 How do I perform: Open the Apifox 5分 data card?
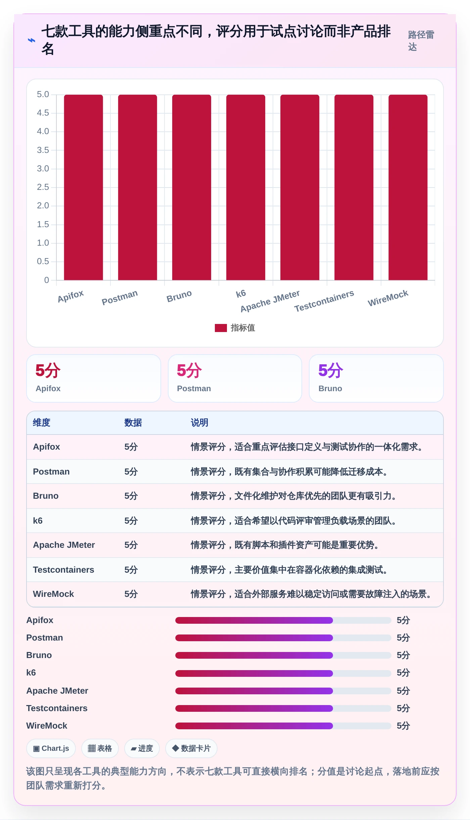pos(94,378)
